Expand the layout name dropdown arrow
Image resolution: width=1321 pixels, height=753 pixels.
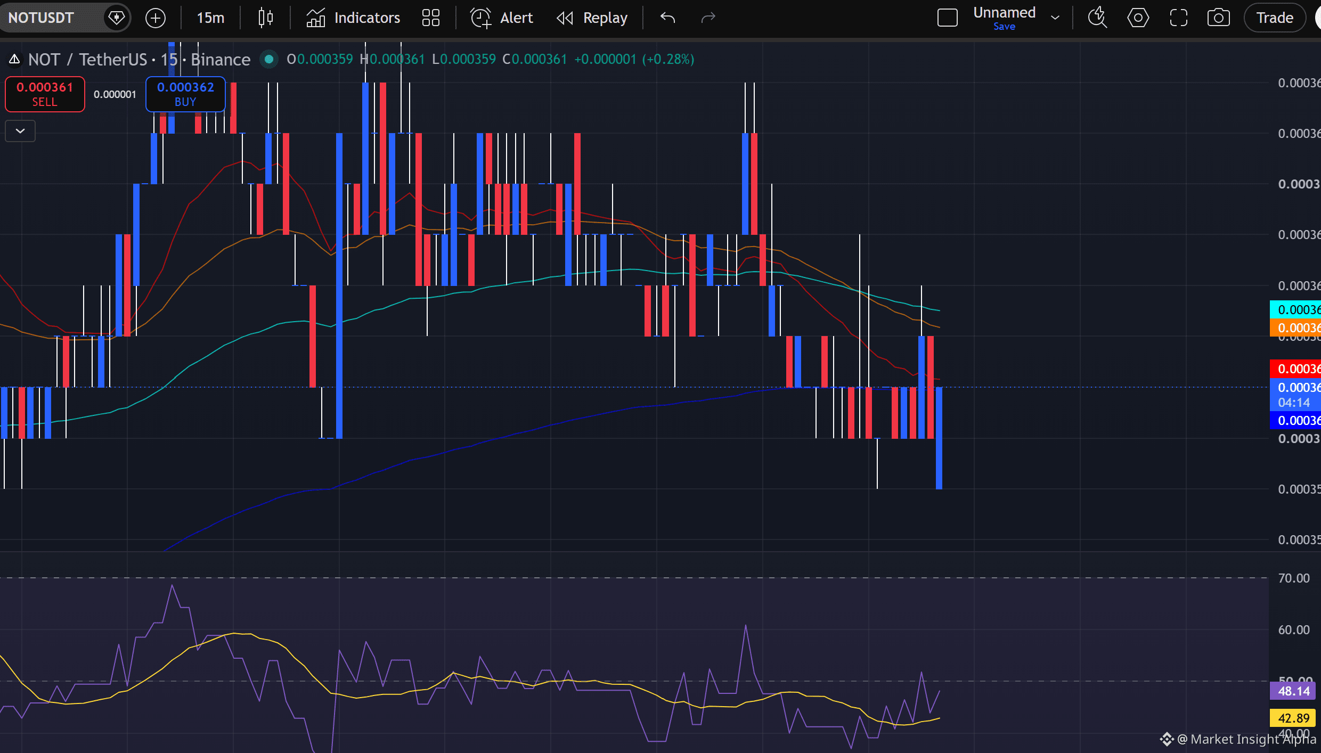click(x=1055, y=18)
